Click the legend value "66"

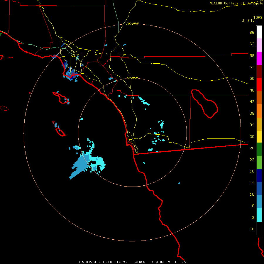[x=252, y=32]
